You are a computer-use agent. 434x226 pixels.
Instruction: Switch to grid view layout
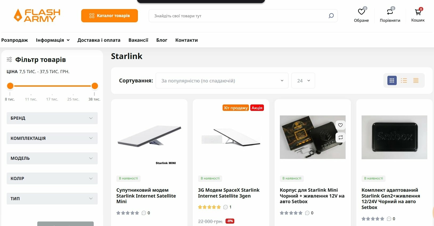[x=392, y=81]
